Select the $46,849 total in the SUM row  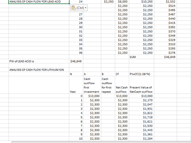pyautogui.click(x=165, y=57)
